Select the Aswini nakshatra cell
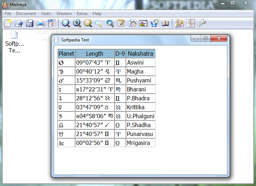256x186 pixels. click(x=141, y=62)
